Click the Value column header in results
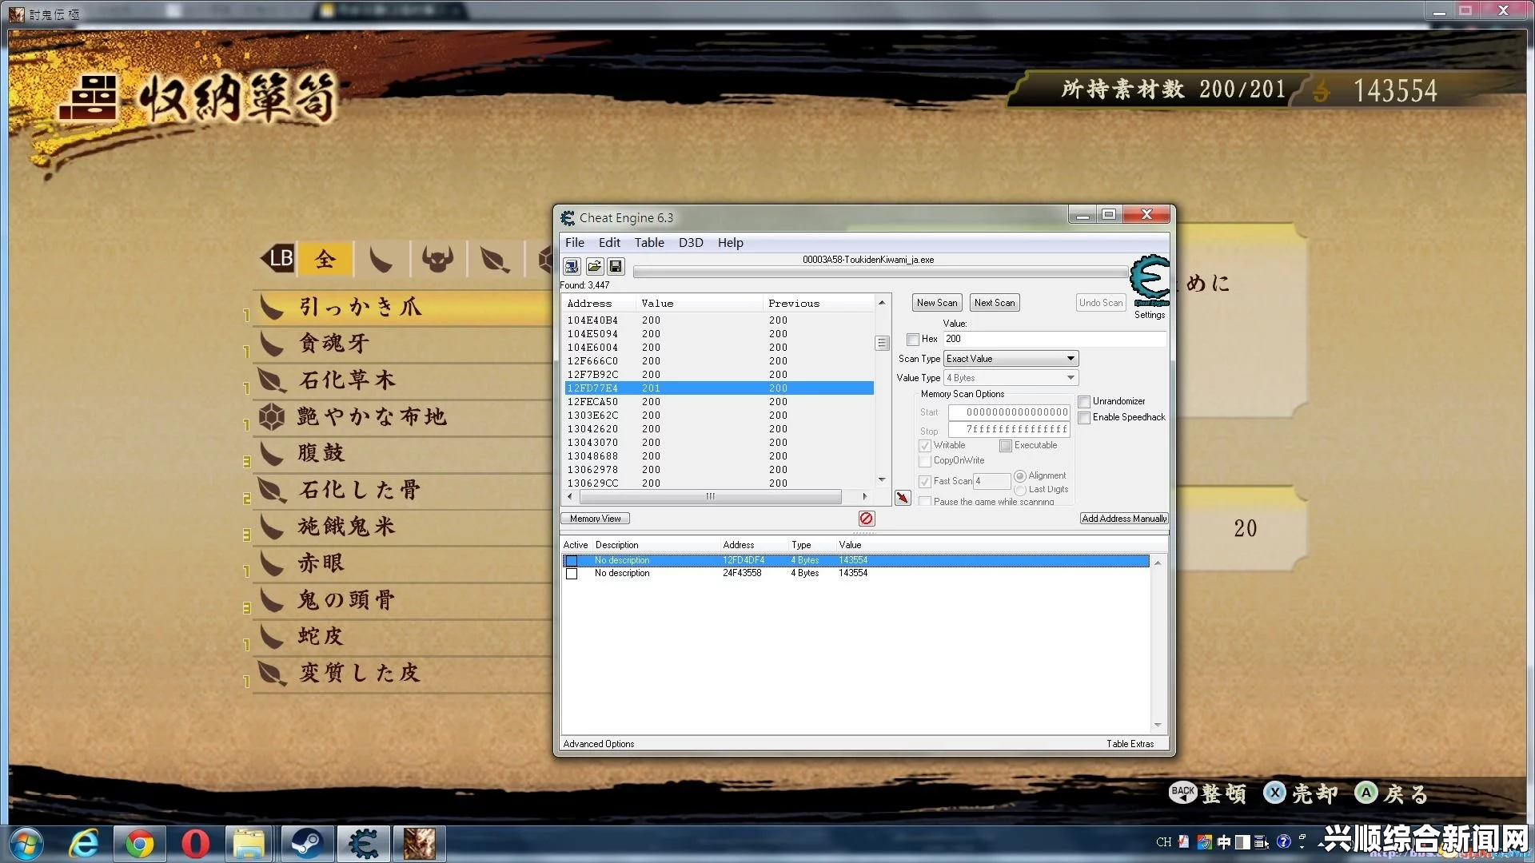 [699, 304]
